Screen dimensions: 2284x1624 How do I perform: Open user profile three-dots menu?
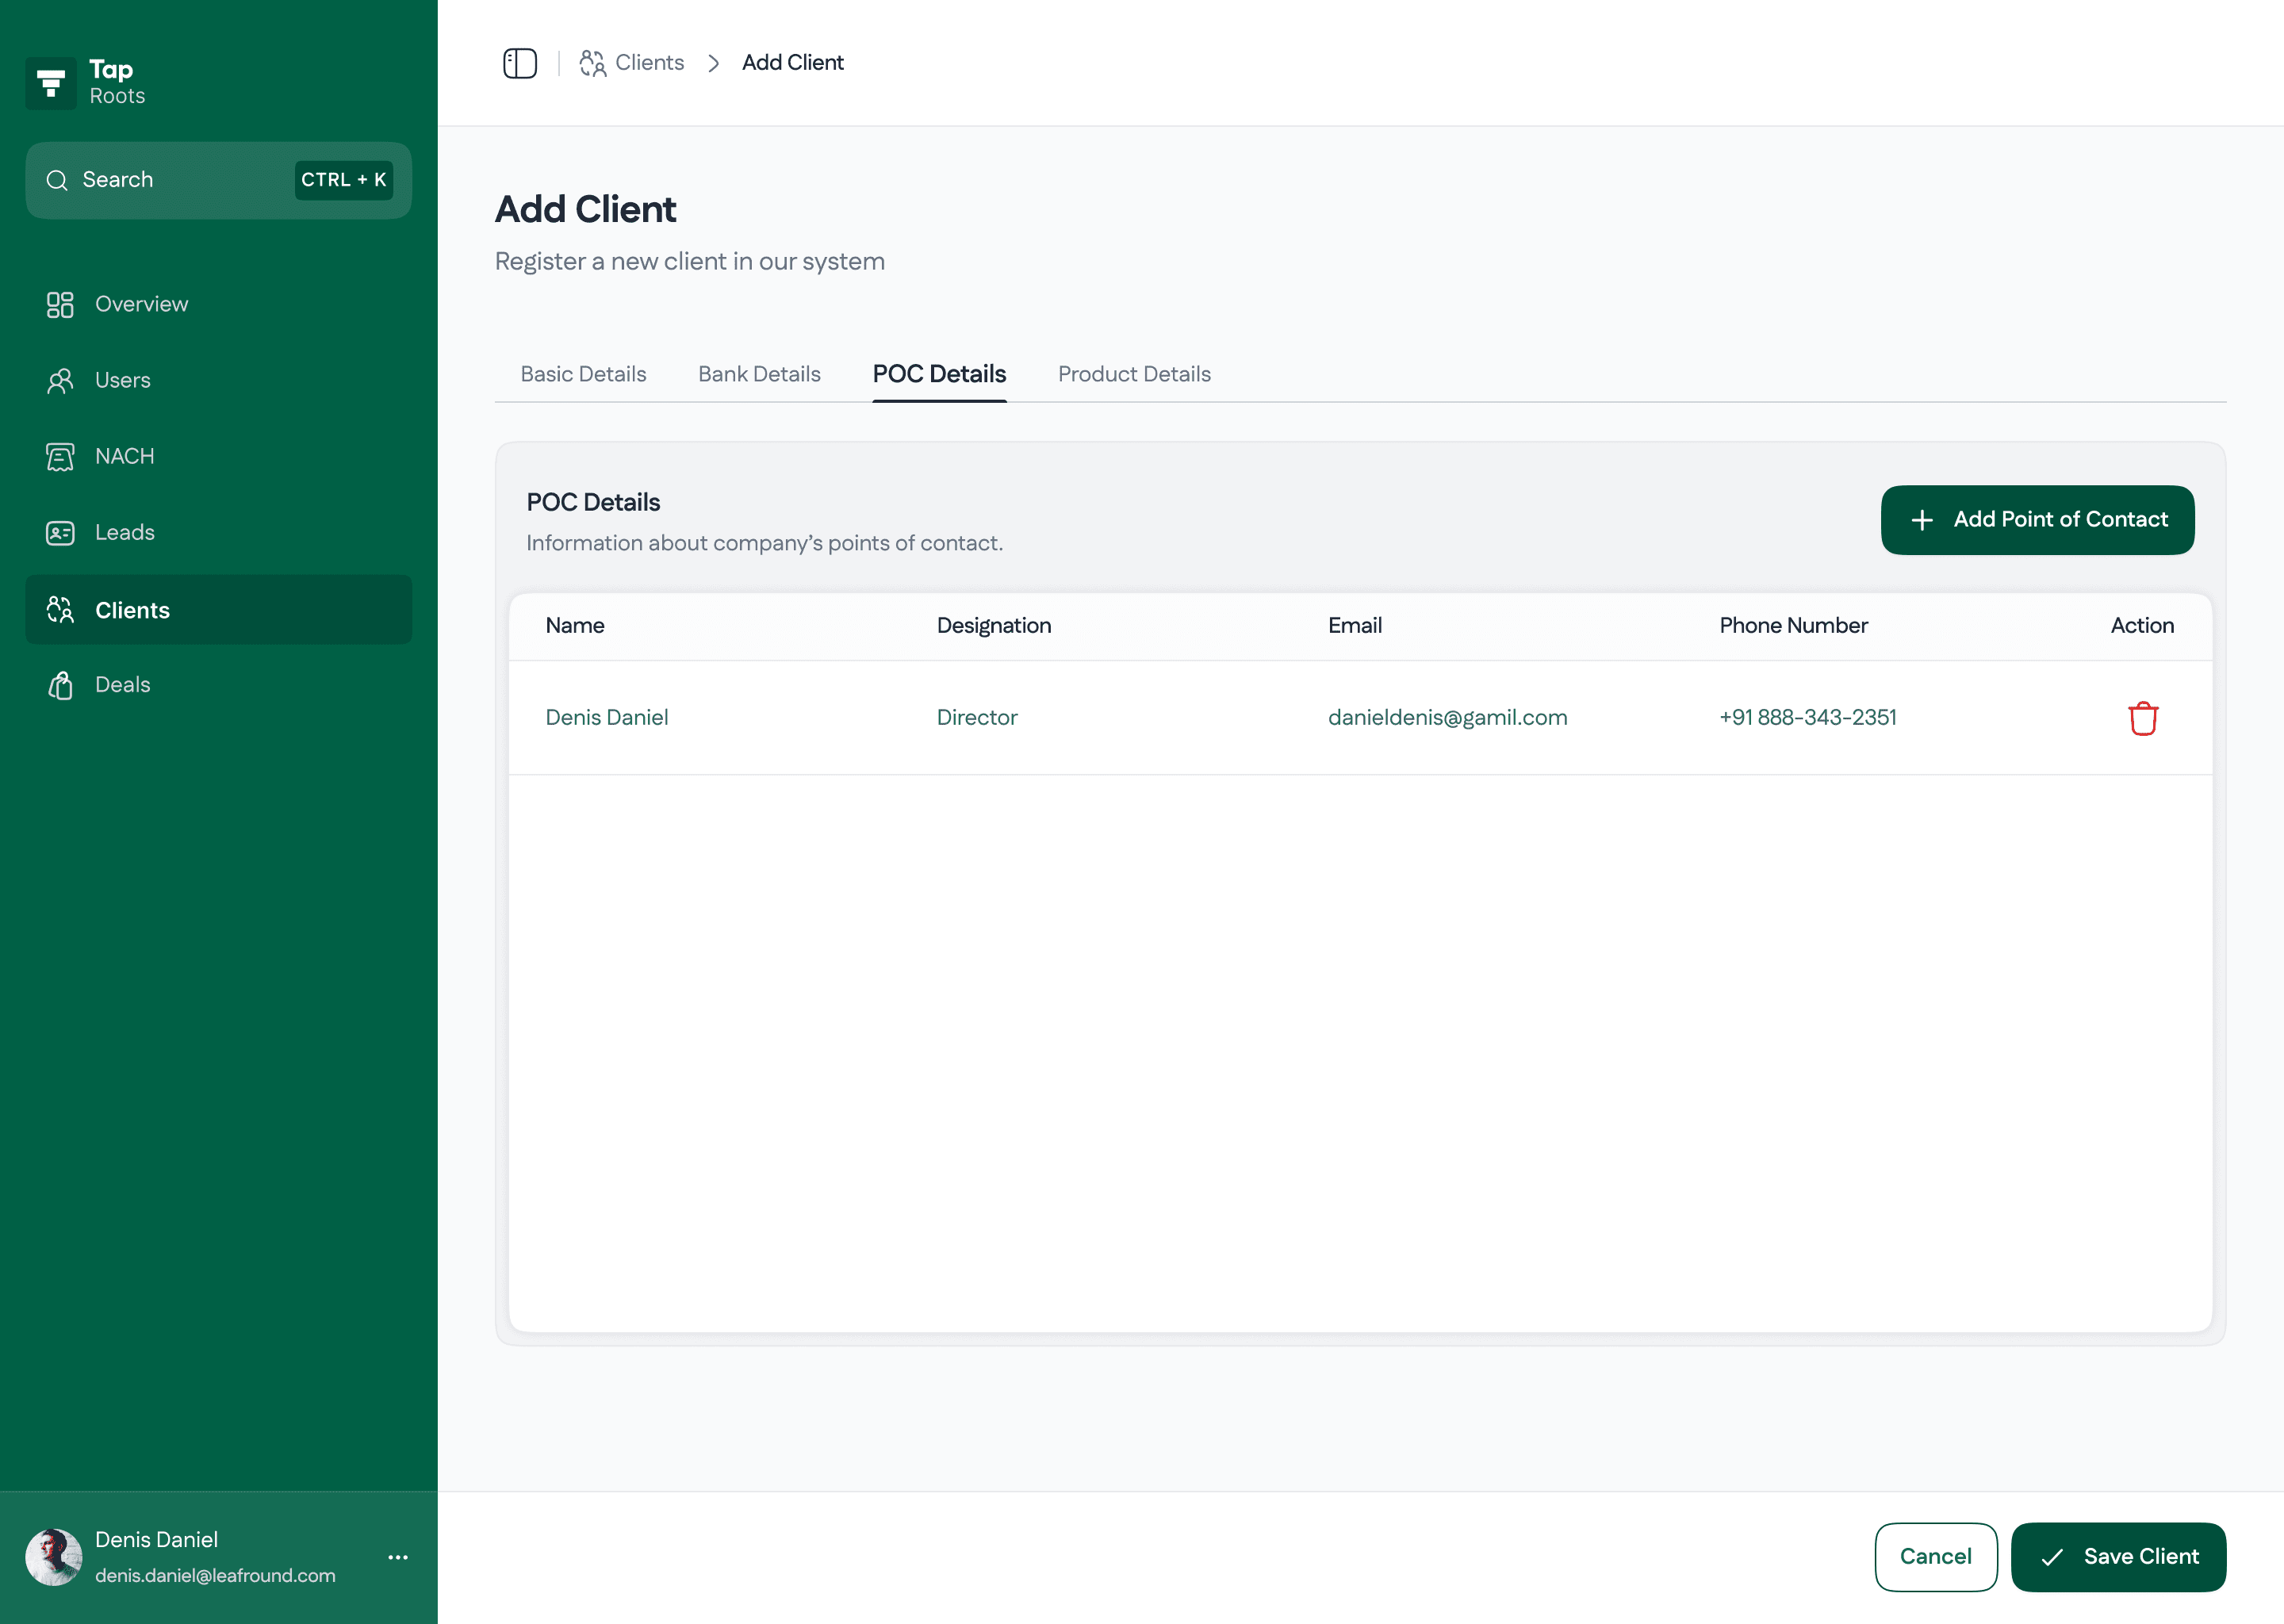398,1557
